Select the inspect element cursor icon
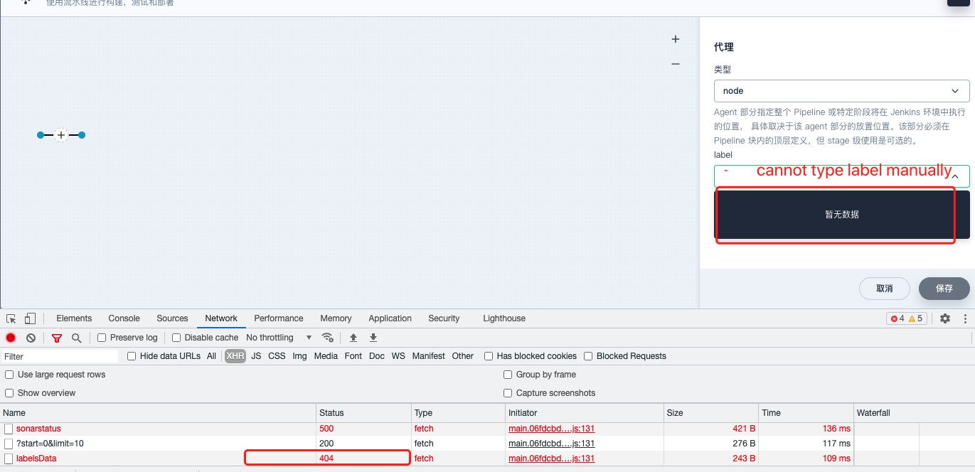This screenshot has width=975, height=472. (x=11, y=318)
